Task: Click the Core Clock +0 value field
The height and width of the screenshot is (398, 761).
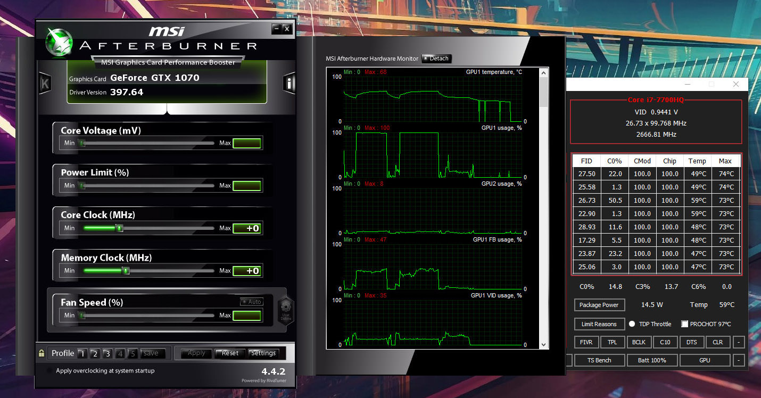Action: click(x=247, y=228)
